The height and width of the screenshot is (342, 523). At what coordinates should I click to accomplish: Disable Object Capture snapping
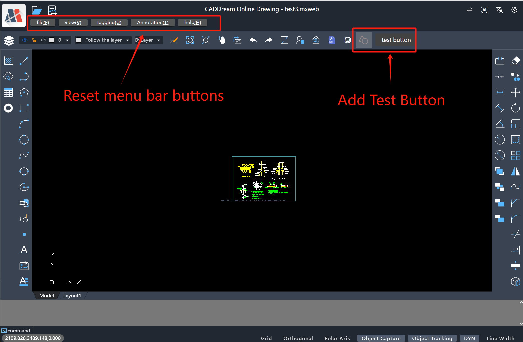381,338
